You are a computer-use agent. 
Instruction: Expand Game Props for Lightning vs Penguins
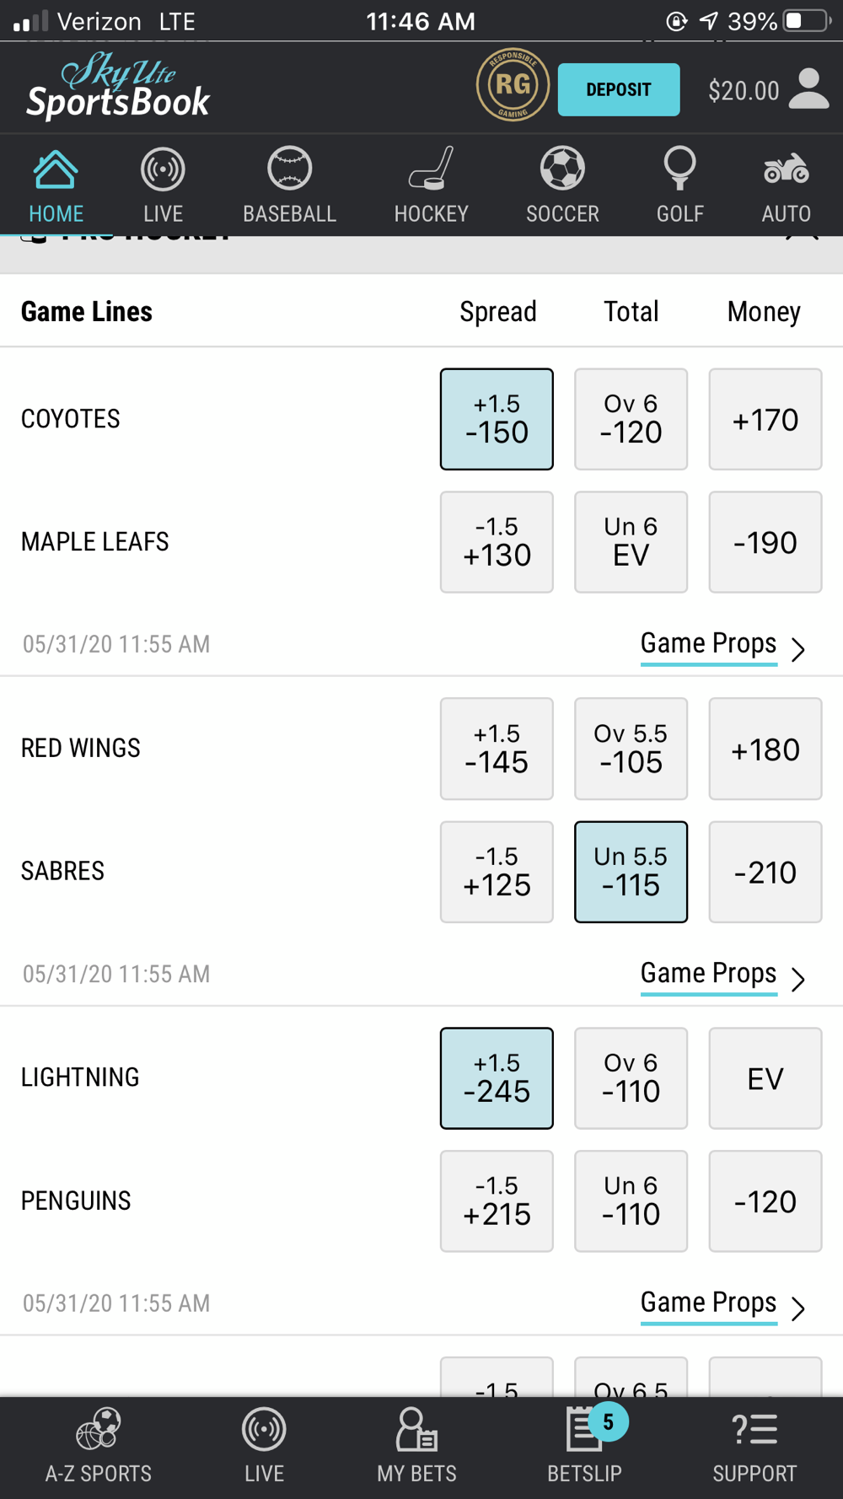pyautogui.click(x=722, y=1304)
